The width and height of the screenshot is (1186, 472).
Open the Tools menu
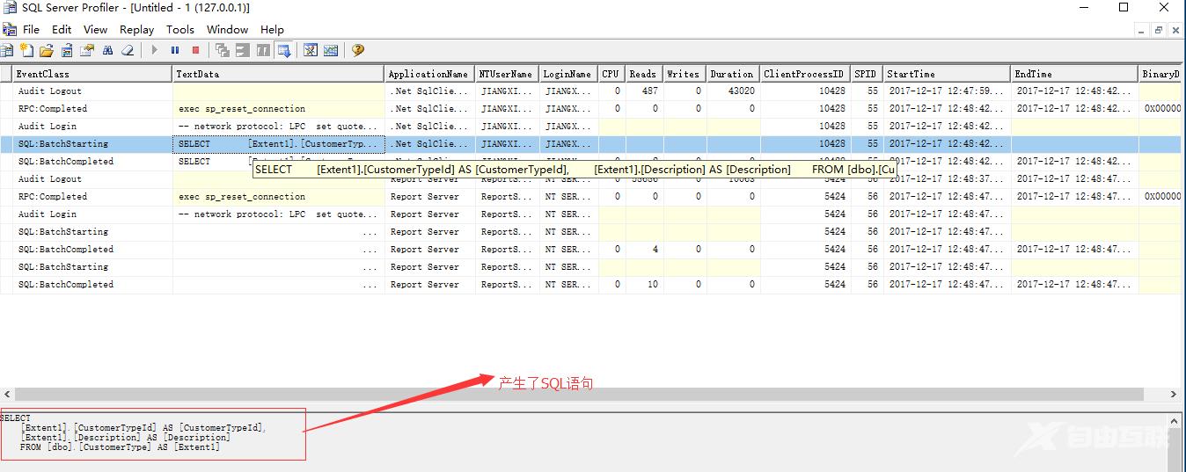(180, 29)
